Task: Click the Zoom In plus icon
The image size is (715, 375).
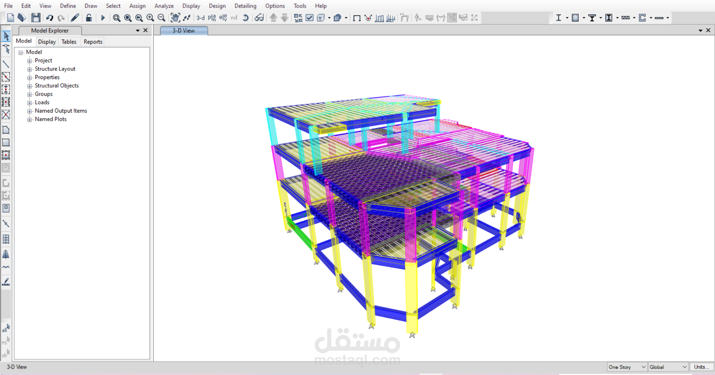Action: [150, 18]
